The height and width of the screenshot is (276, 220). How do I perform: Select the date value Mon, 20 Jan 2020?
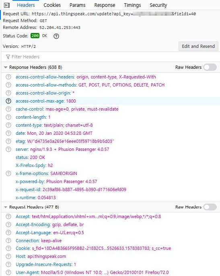tap(60, 133)
